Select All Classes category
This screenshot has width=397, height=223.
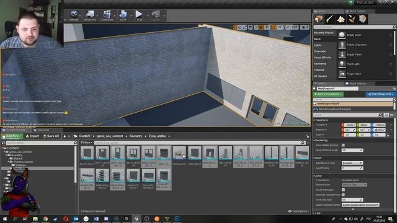point(320,76)
